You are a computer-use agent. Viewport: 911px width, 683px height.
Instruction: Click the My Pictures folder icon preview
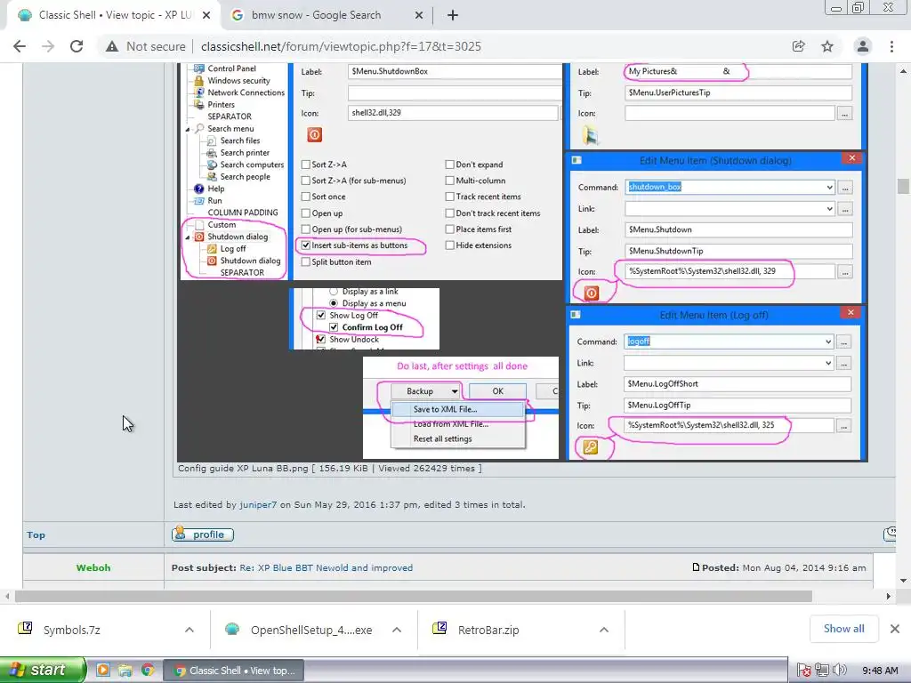pyautogui.click(x=591, y=135)
